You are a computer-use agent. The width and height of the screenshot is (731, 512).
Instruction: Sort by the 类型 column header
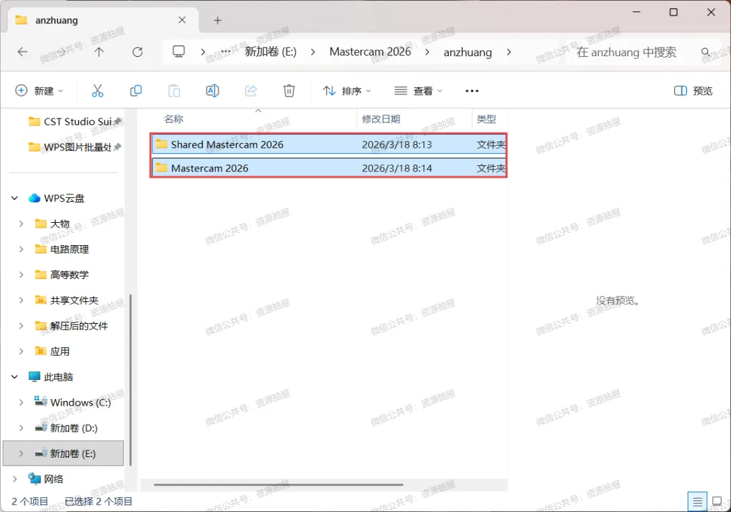coord(486,119)
